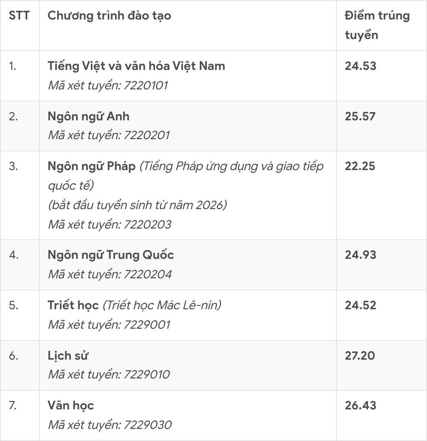
Task: Select the Triết học program name
Action: click(x=73, y=305)
